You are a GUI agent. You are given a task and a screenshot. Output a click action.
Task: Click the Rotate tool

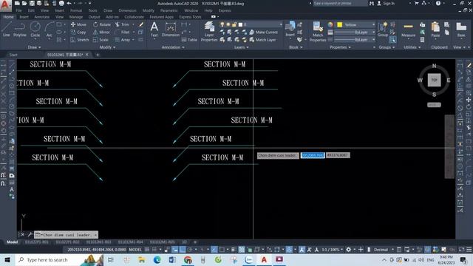[x=102, y=24]
